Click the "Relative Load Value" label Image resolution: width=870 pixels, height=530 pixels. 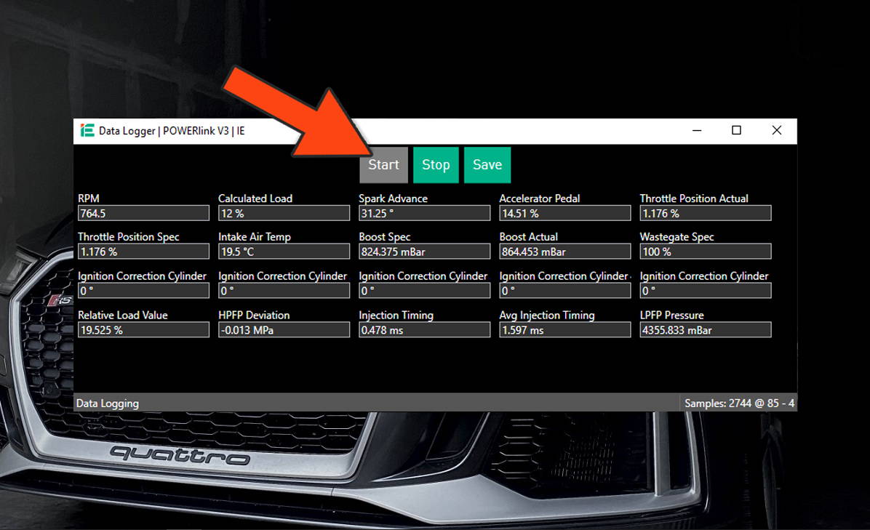(x=123, y=315)
